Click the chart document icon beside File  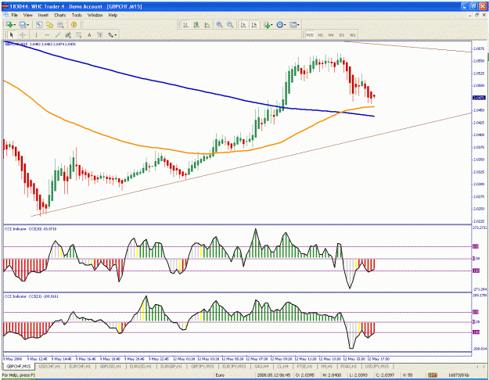coord(5,15)
